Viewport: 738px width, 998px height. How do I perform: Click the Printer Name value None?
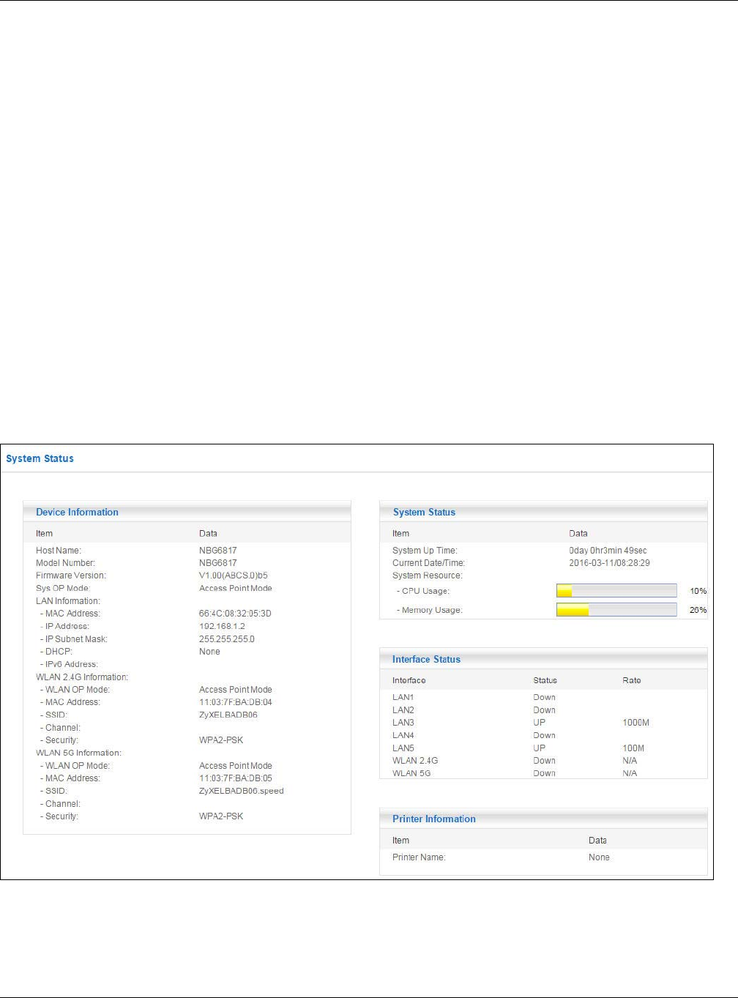pos(599,857)
